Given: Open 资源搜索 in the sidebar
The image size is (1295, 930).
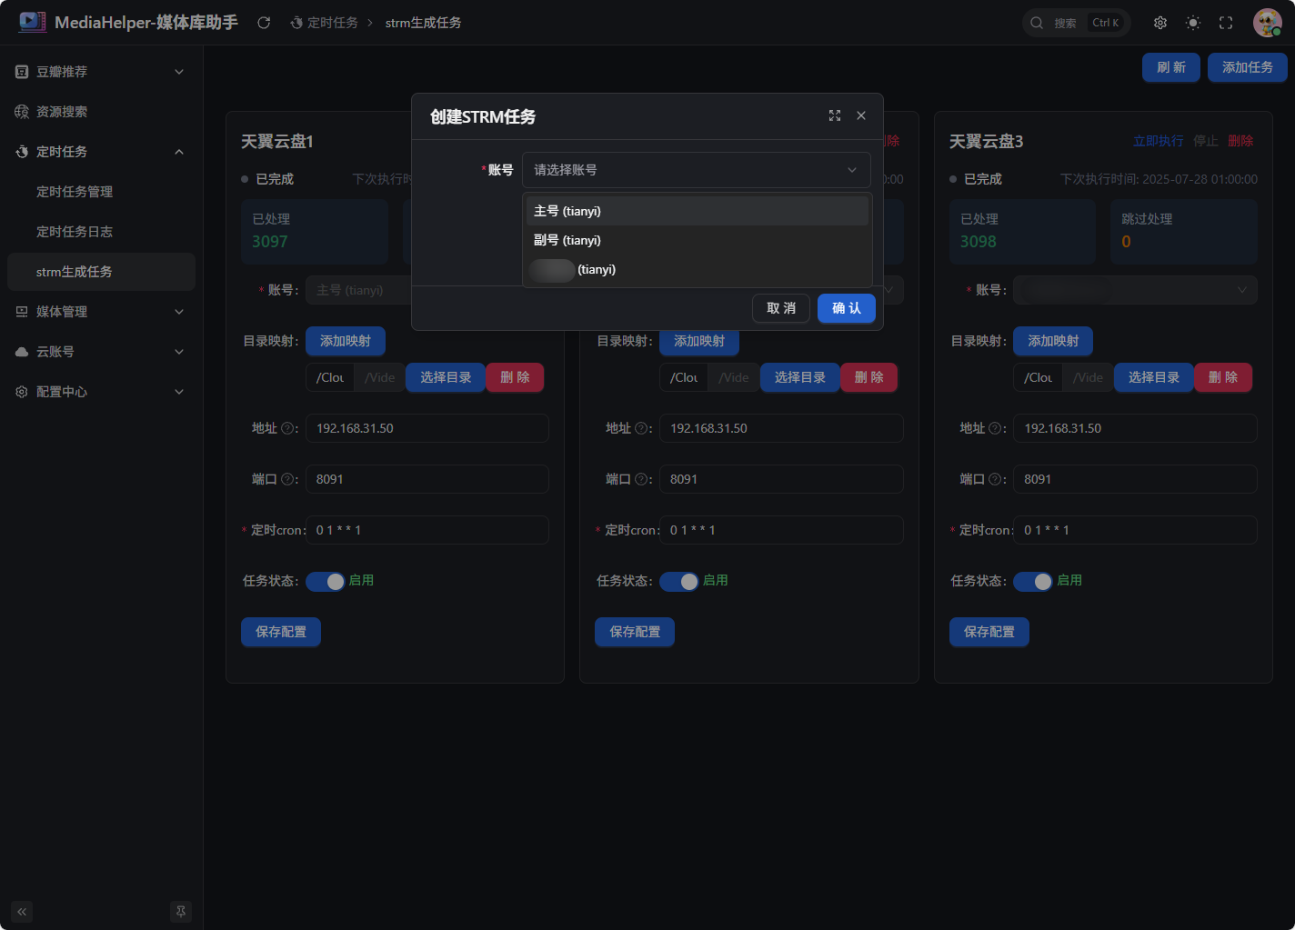Looking at the screenshot, I should 101,112.
